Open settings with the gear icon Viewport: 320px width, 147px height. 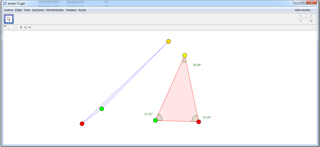[311, 21]
